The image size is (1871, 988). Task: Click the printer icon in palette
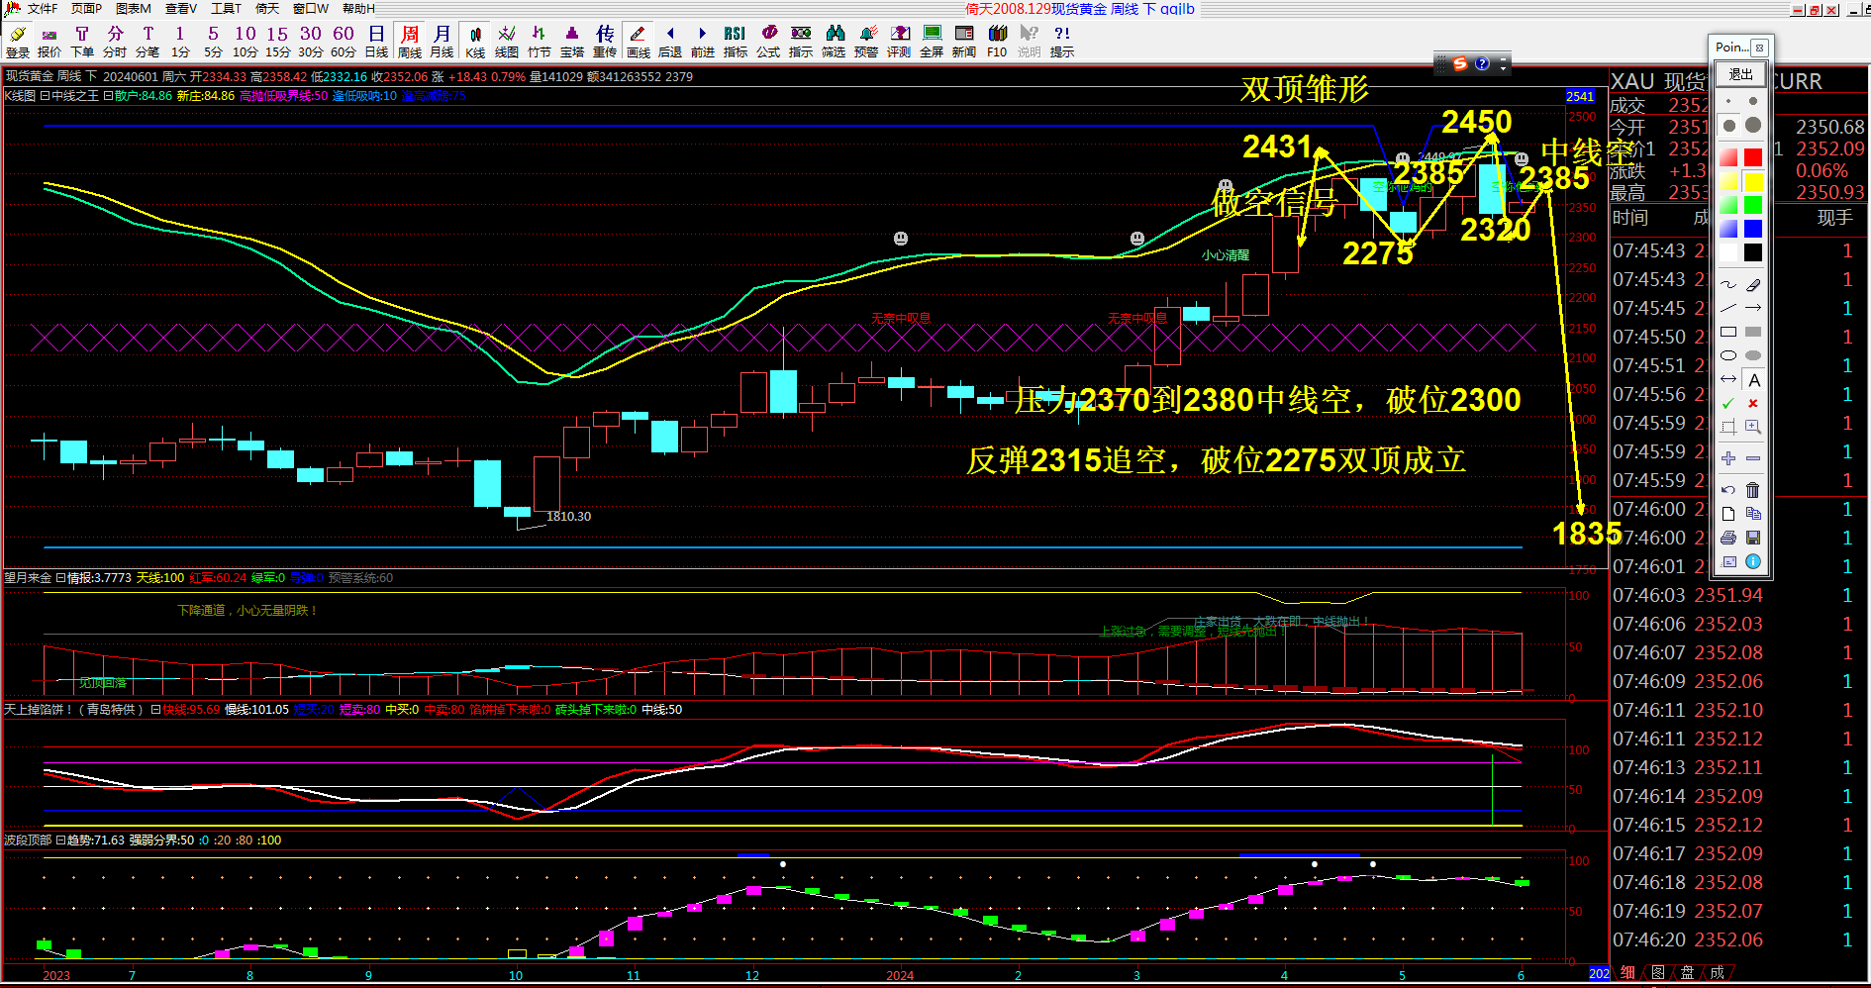pos(1728,538)
